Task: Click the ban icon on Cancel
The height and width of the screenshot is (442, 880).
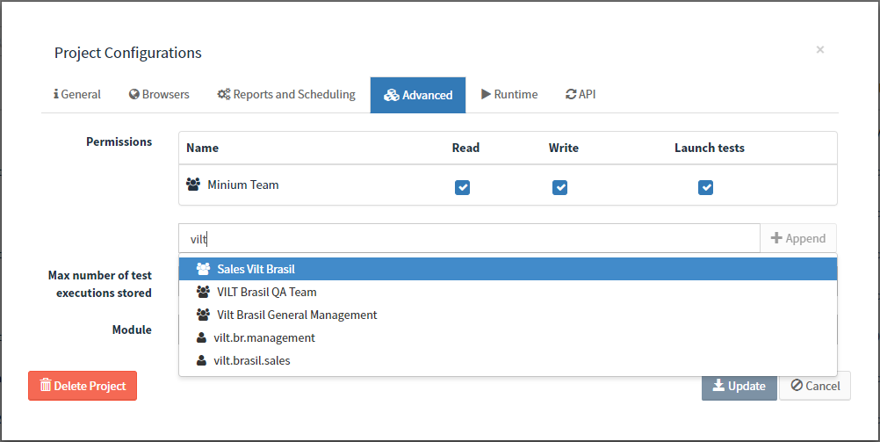Action: point(797,385)
